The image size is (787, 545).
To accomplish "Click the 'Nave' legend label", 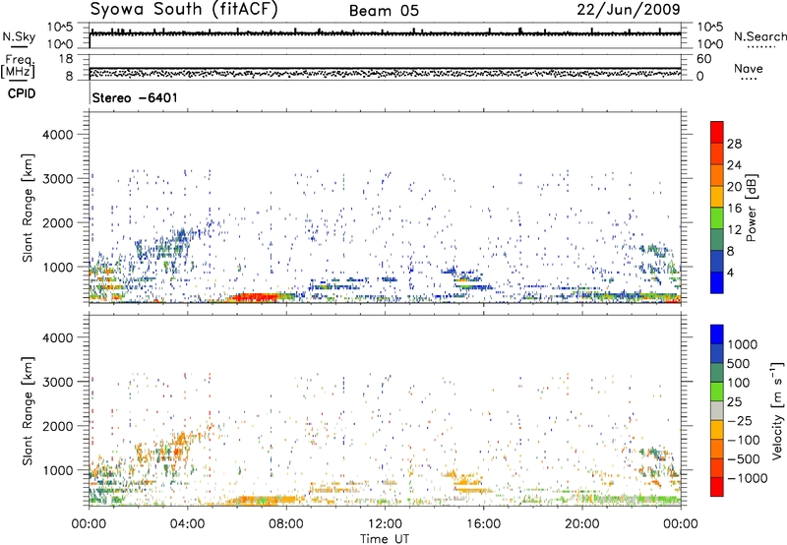I will (x=749, y=68).
